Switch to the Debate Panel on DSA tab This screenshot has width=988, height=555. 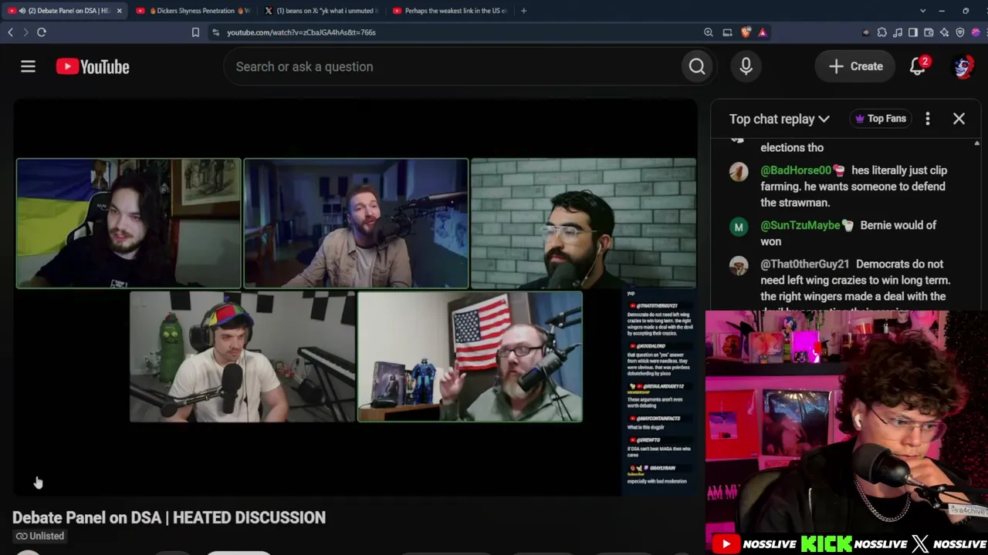66,11
